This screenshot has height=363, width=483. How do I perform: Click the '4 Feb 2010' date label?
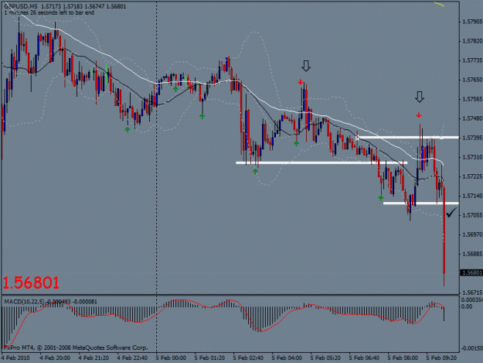(x=15, y=358)
